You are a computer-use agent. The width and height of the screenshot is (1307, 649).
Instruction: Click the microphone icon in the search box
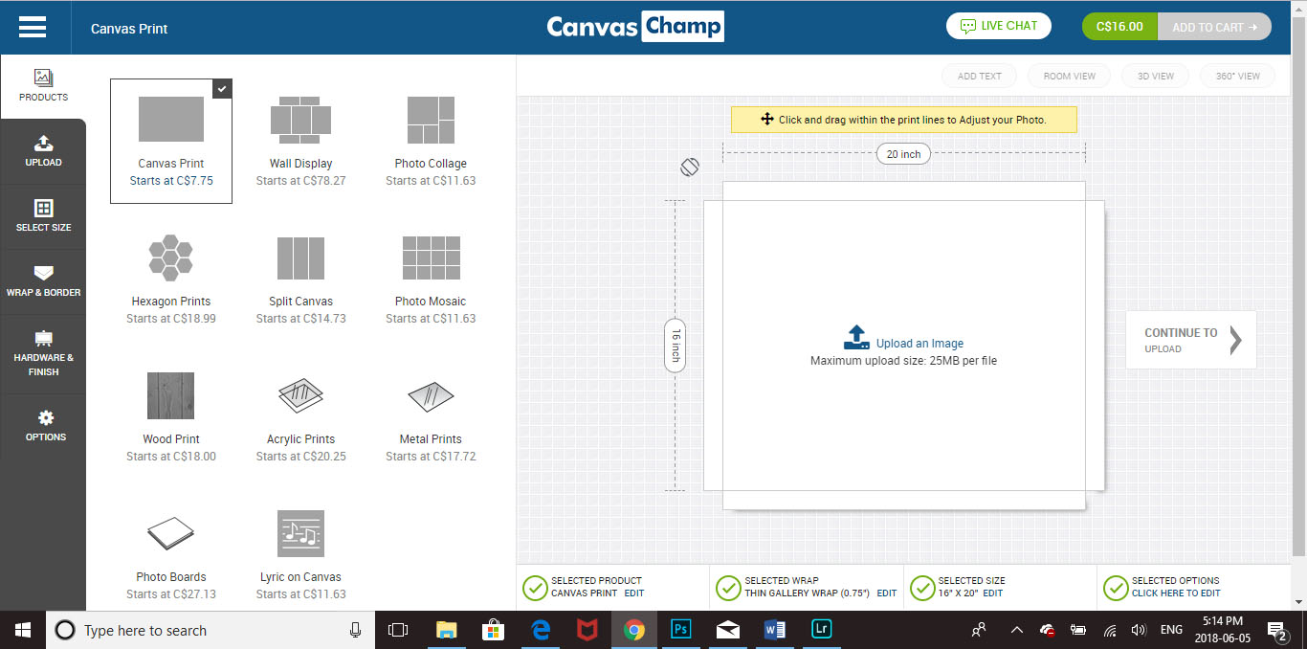[x=355, y=630]
